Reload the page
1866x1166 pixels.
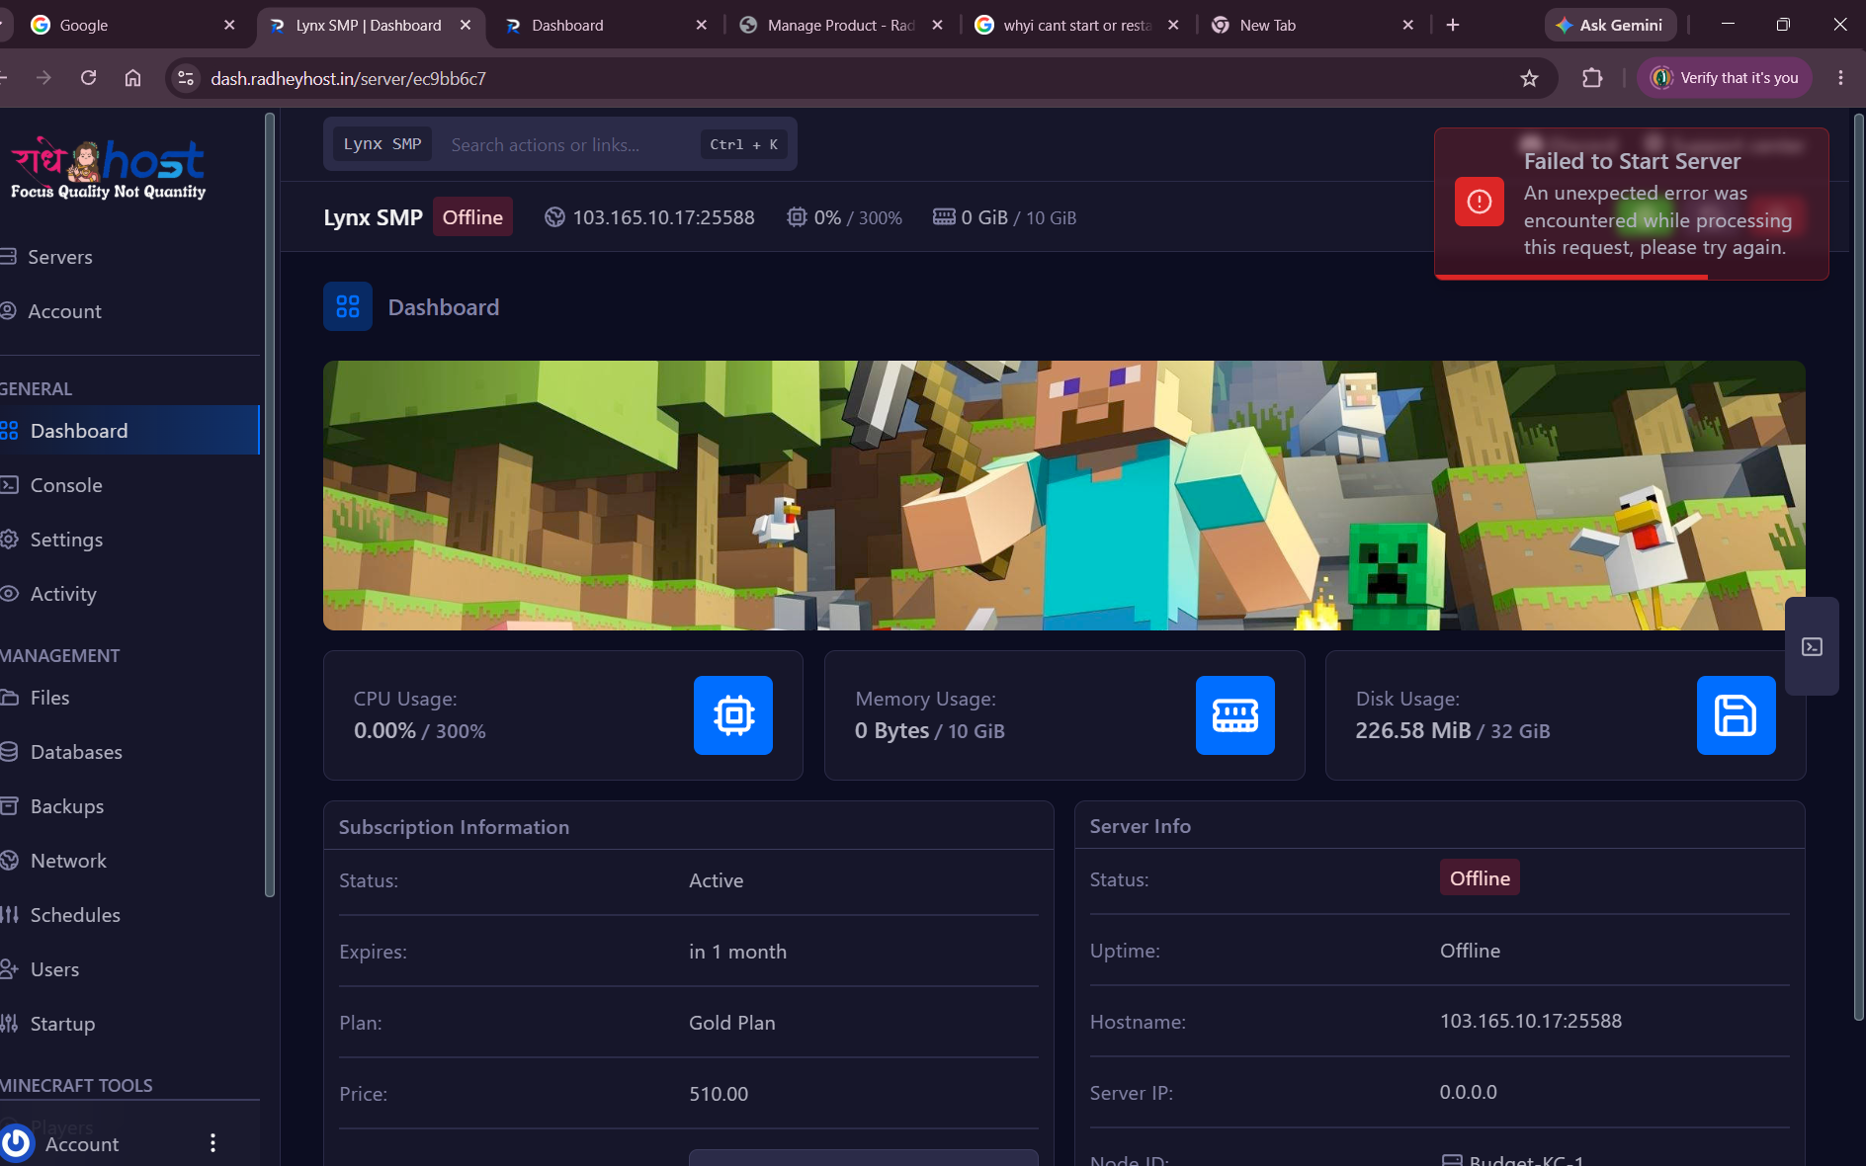pyautogui.click(x=88, y=78)
